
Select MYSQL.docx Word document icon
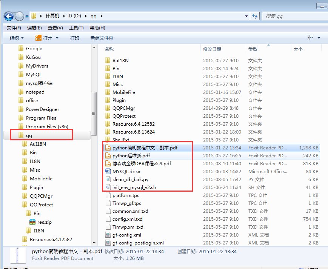tap(108, 171)
